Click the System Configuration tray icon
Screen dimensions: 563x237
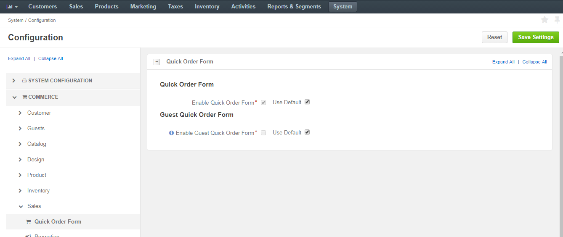pos(24,81)
